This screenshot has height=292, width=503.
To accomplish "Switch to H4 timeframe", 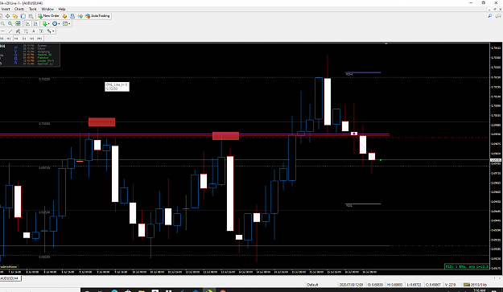I will coord(16,39).
